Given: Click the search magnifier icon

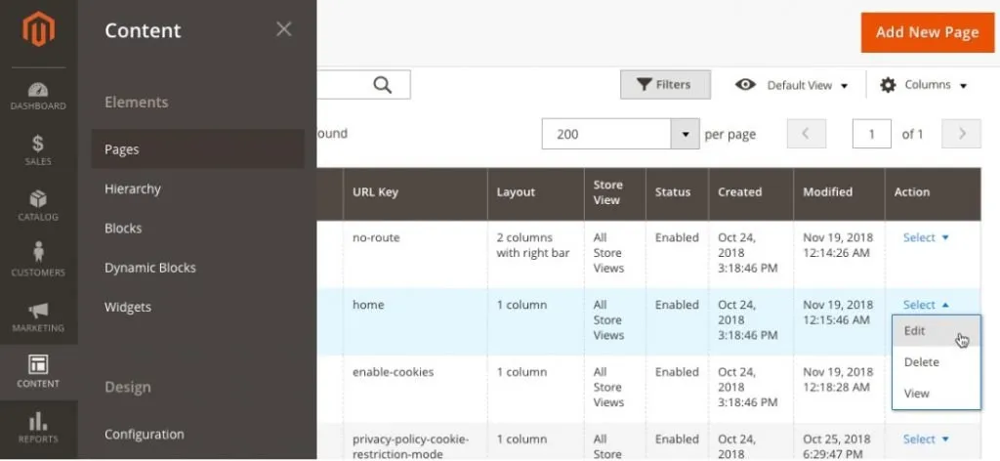Looking at the screenshot, I should pos(382,85).
